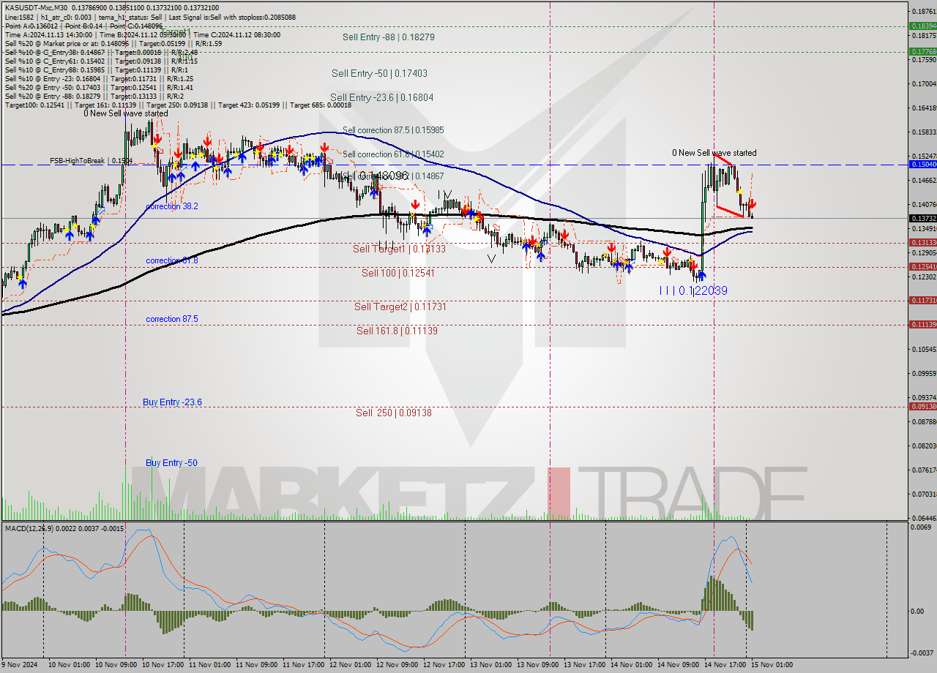
Task: Click the red 0.09138 price tag
Action: point(922,406)
